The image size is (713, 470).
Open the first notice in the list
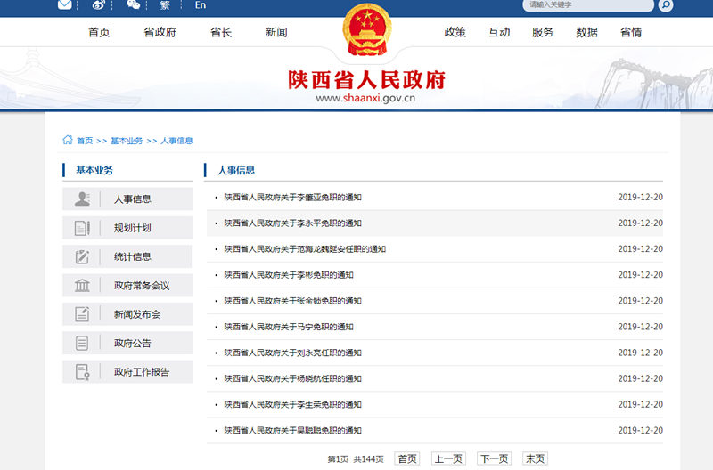(x=293, y=197)
